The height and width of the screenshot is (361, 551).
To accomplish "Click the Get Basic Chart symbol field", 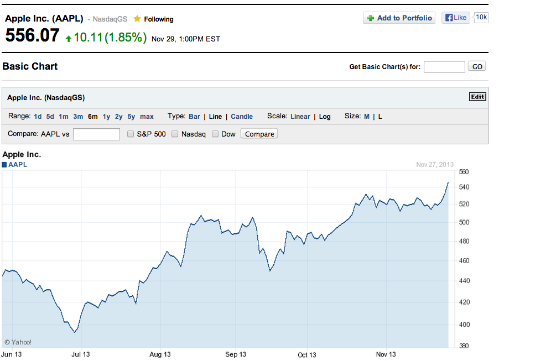I will coord(444,67).
